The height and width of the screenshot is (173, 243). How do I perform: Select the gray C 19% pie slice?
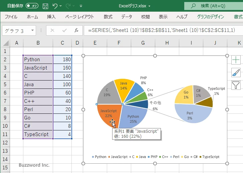(108, 94)
